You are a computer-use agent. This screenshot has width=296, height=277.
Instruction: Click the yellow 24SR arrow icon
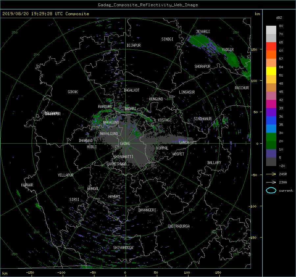[271, 174]
